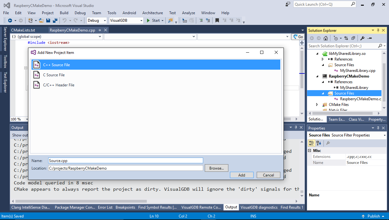
Task: Close the Add New Project Item dialog
Action: click(x=276, y=52)
